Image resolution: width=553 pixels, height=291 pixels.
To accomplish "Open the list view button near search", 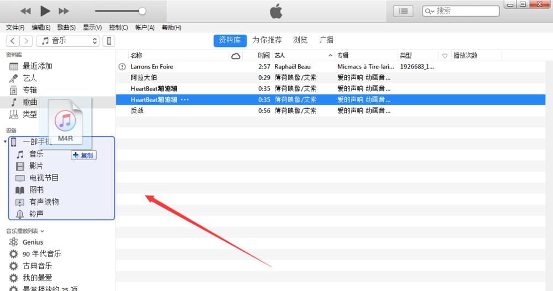I will (x=403, y=11).
